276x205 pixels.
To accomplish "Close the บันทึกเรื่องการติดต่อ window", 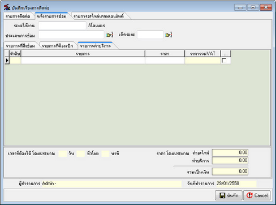I will click(266, 7).
